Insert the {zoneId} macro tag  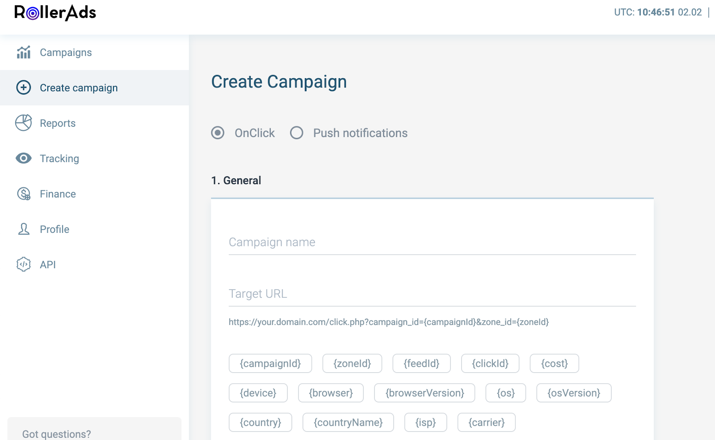[x=352, y=363]
